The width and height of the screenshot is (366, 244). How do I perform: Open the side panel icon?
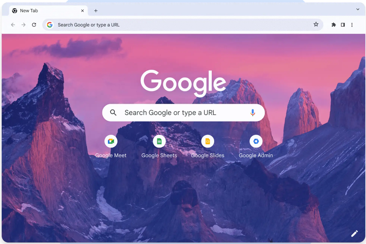click(343, 25)
